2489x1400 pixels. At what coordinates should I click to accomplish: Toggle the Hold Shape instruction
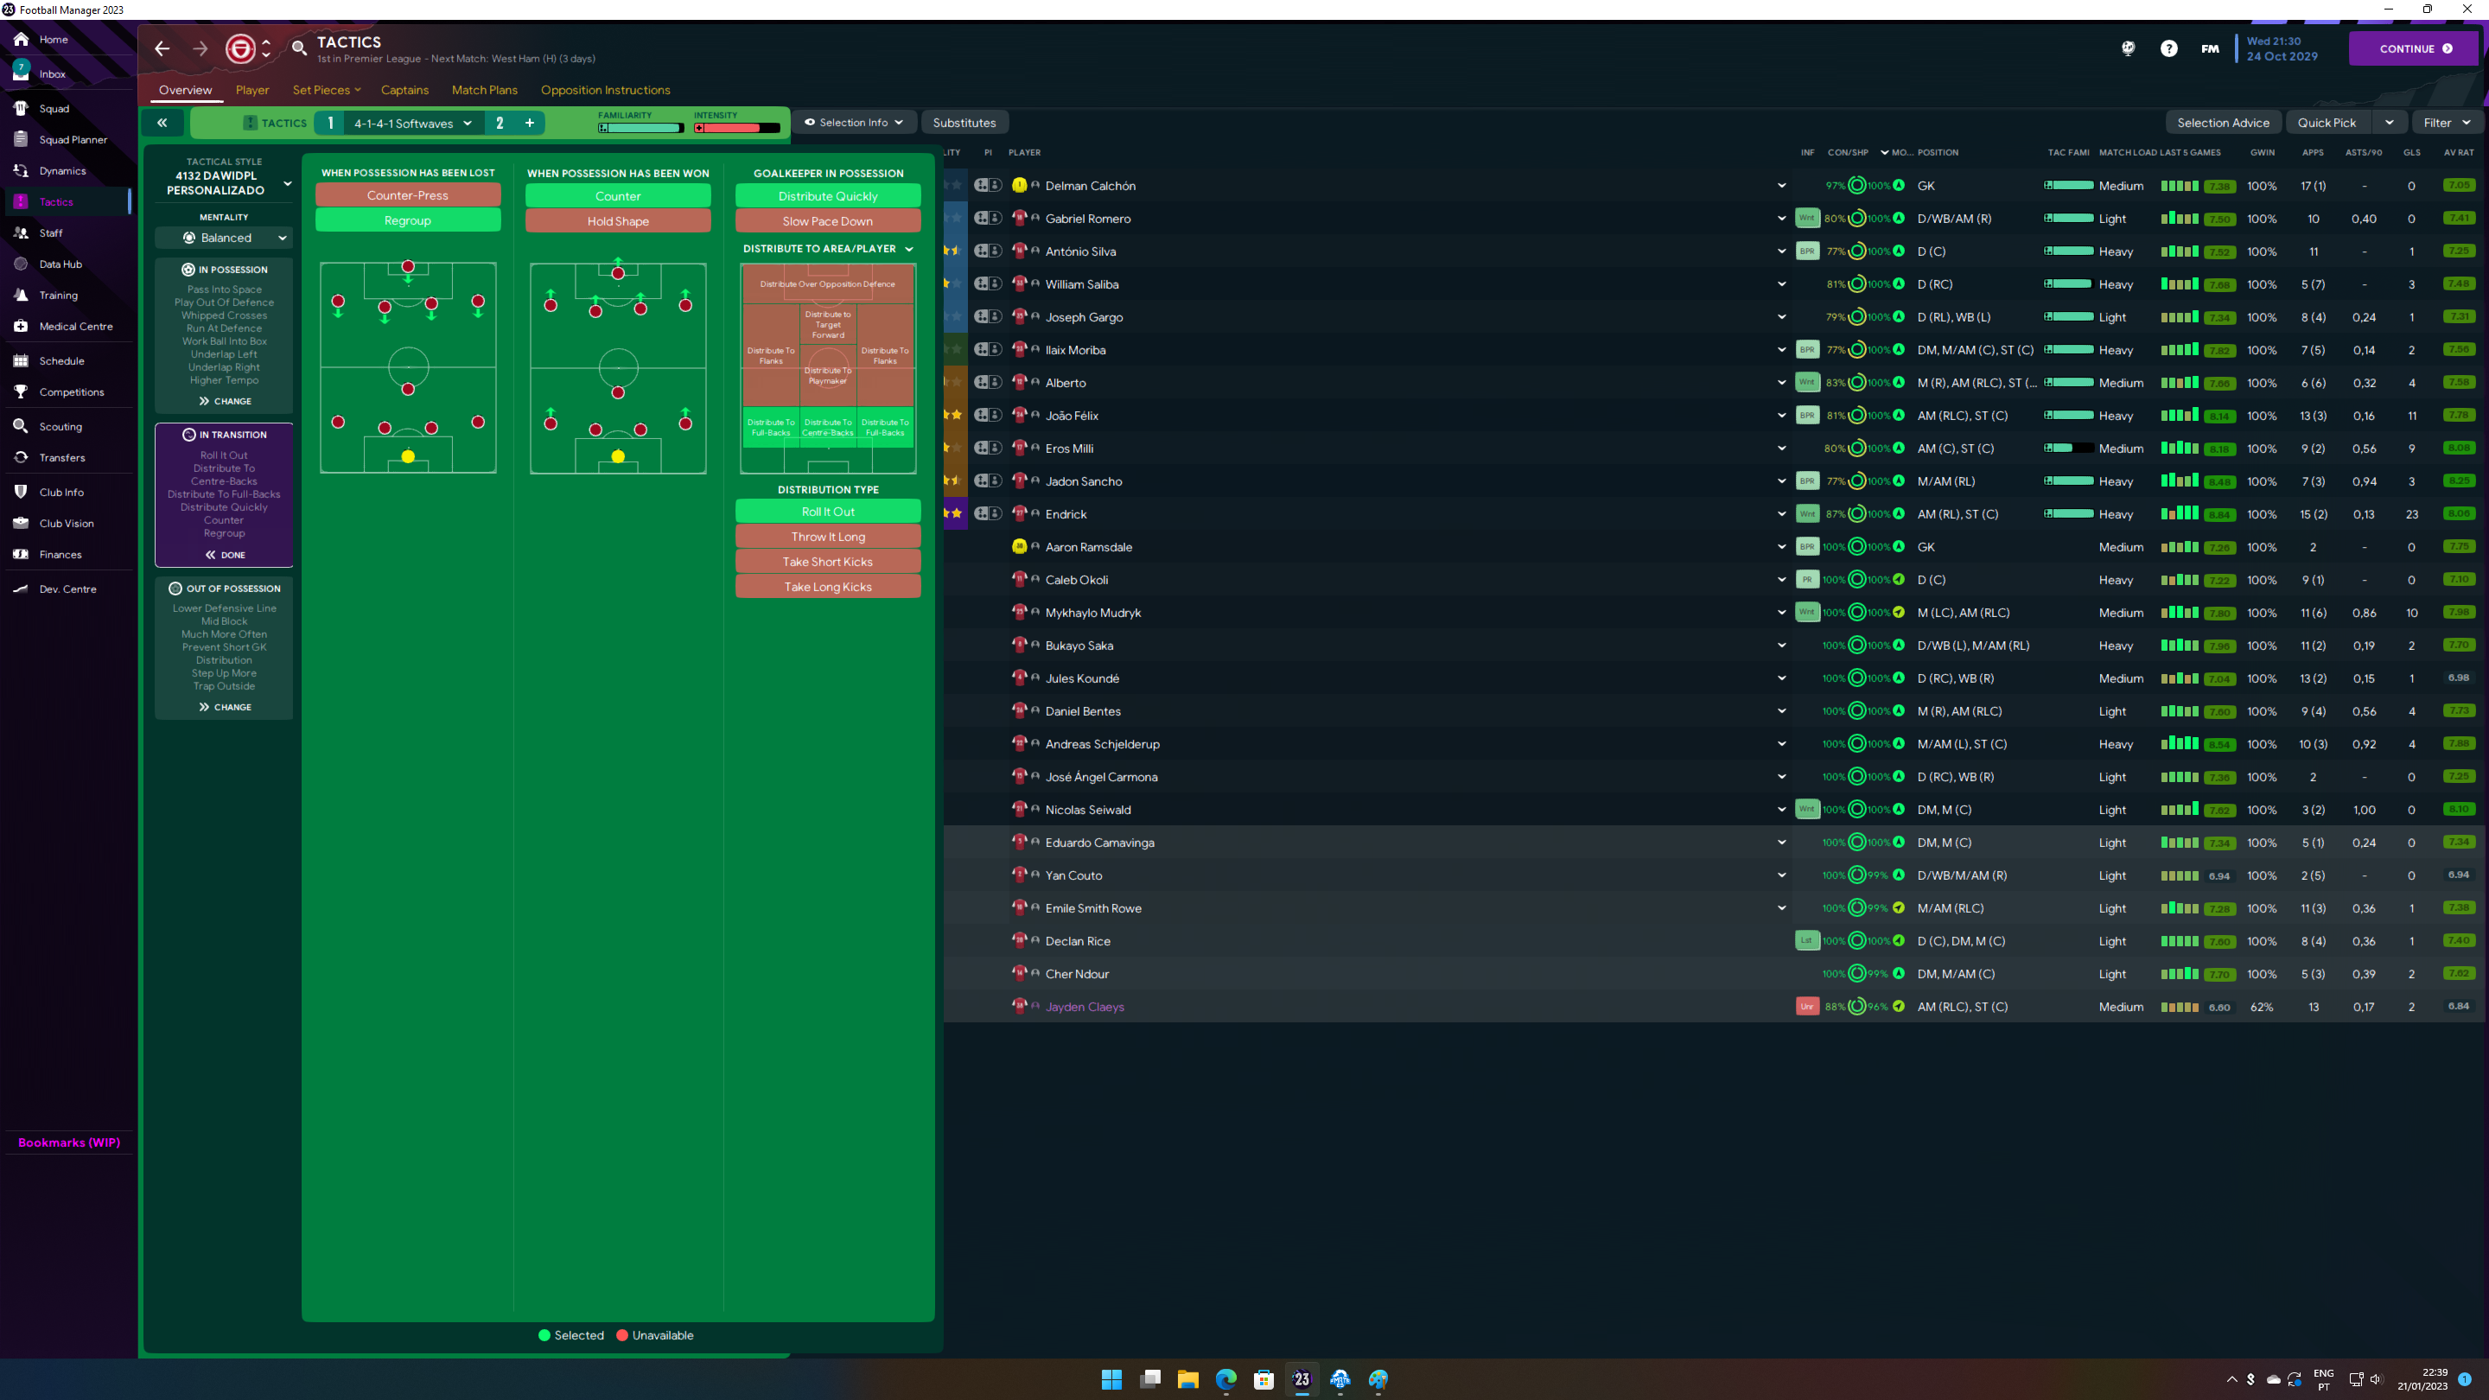pyautogui.click(x=617, y=221)
